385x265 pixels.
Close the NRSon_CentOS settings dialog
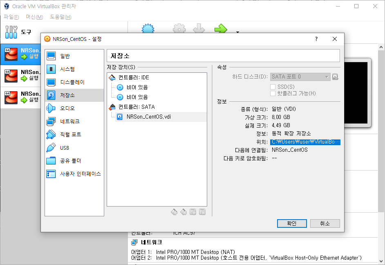334,39
